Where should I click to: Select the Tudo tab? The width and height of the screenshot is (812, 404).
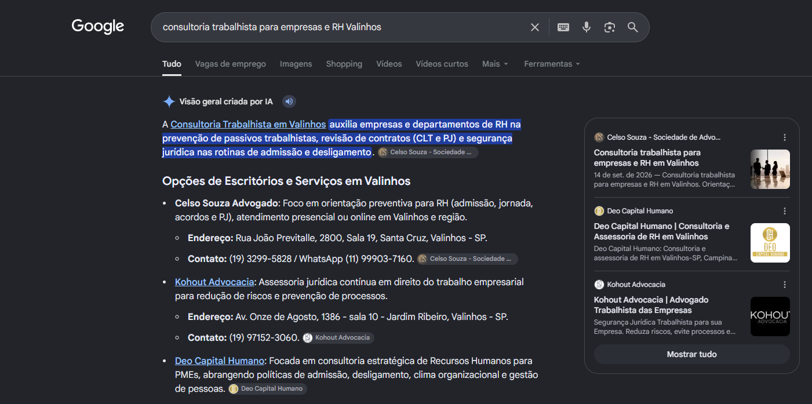(172, 64)
